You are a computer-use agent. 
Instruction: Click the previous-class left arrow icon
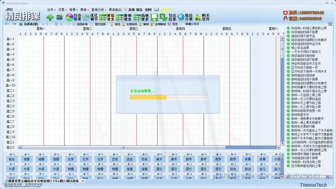click(47, 24)
